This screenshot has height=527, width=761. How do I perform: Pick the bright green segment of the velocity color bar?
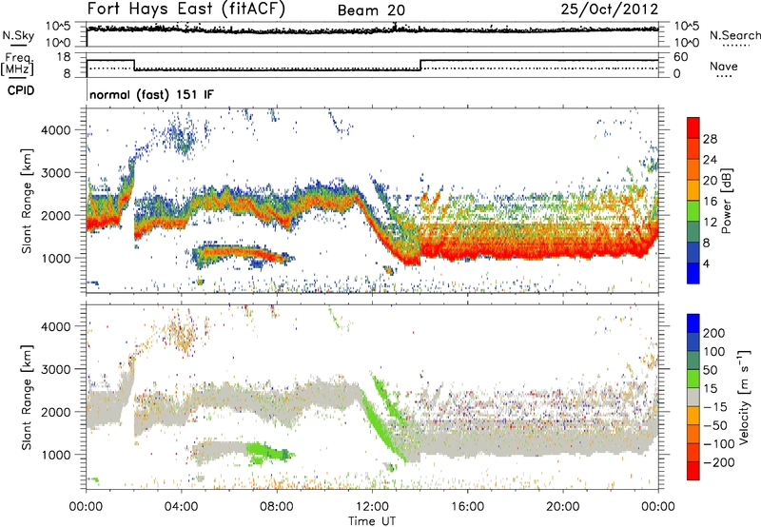tap(693, 379)
